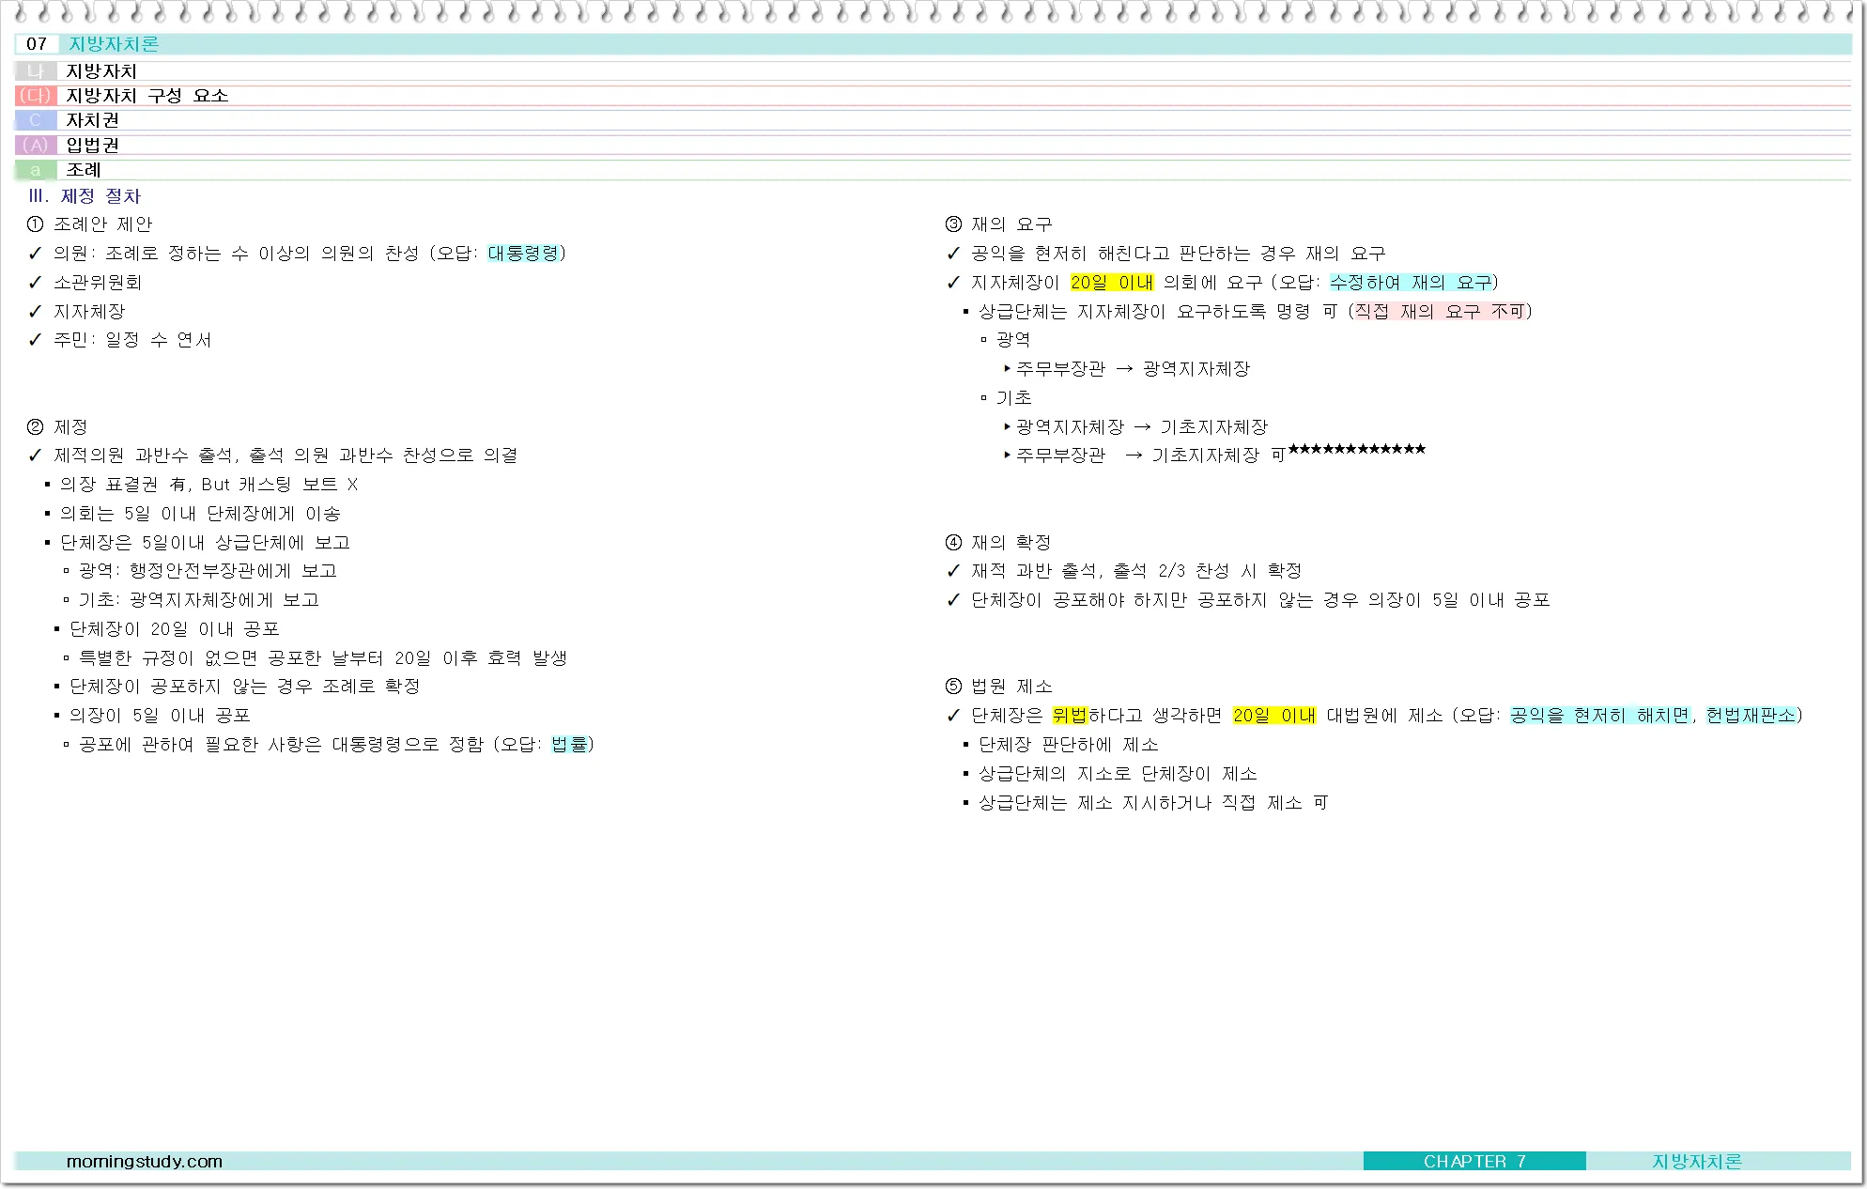The height and width of the screenshot is (1189, 1867).
Task: Select the outline row '입법권'
Action: pos(92,145)
